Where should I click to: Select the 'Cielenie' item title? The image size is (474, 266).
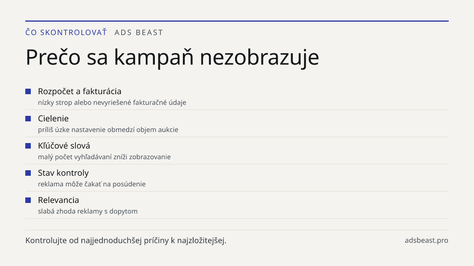[x=53, y=119]
